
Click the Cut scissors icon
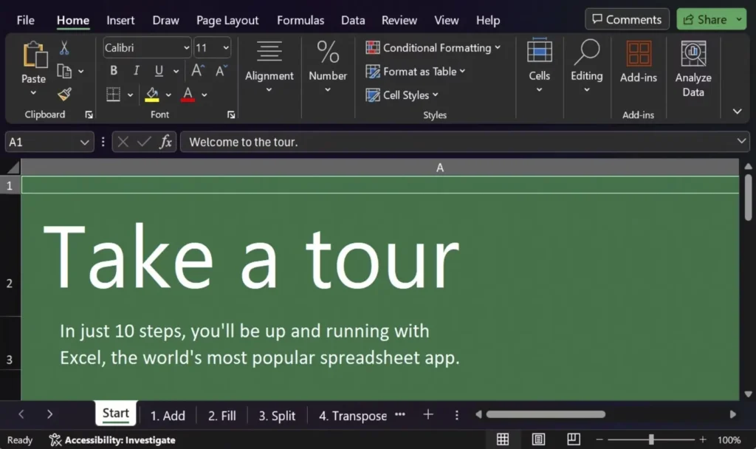click(x=64, y=48)
